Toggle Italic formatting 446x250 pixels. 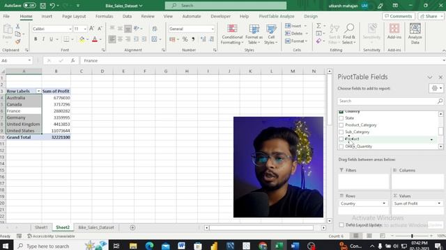pos(43,39)
